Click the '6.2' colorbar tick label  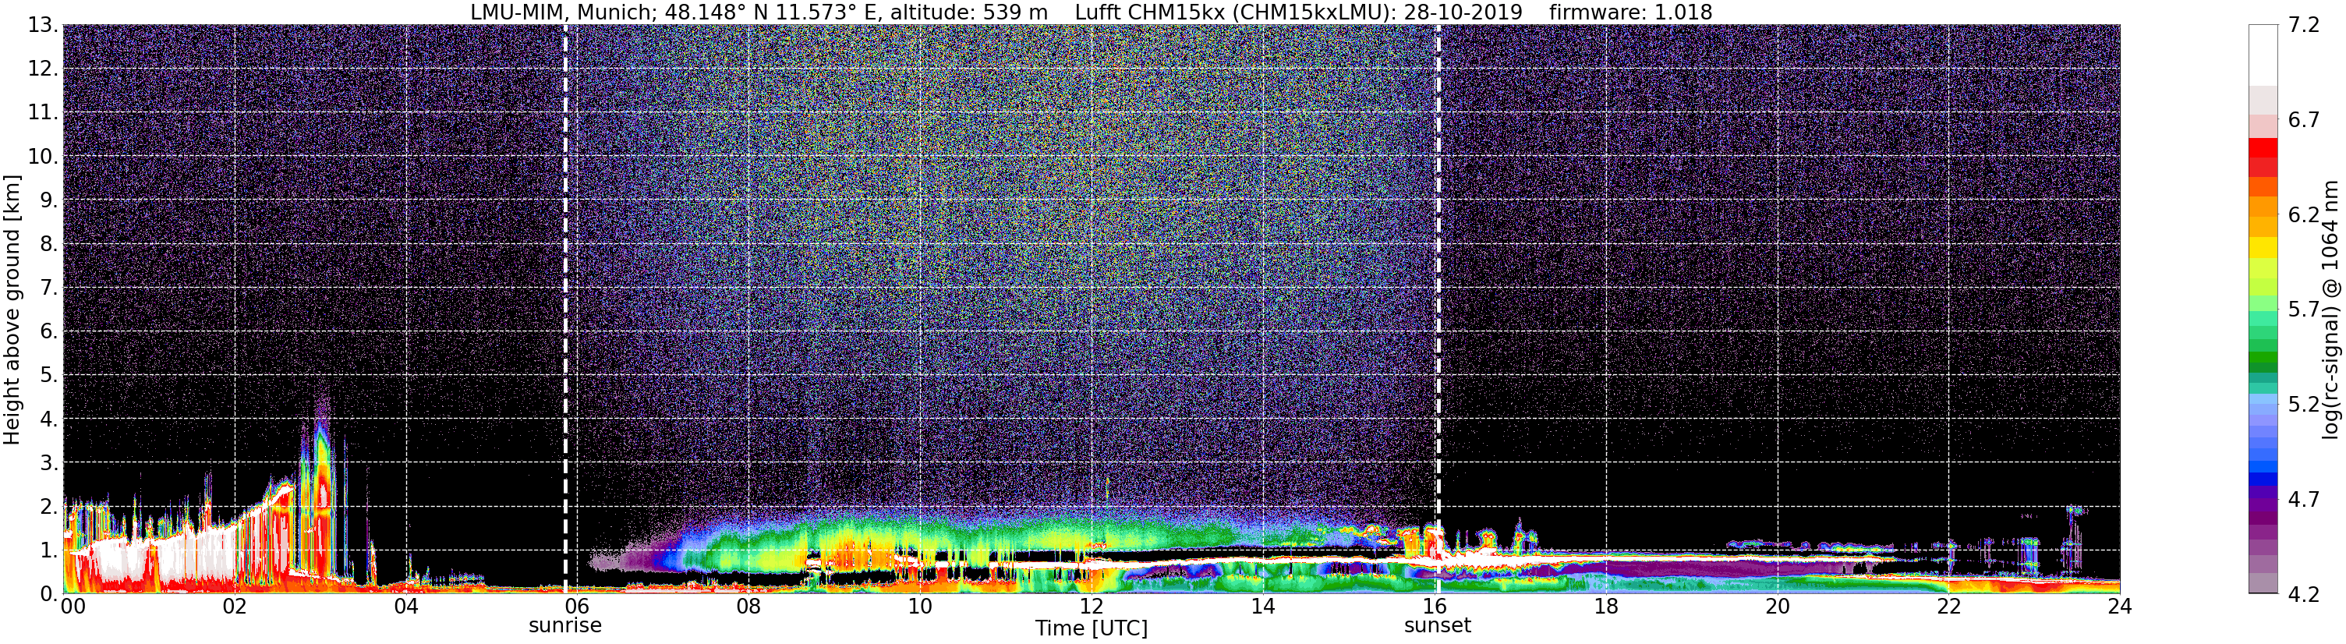(x=2303, y=214)
